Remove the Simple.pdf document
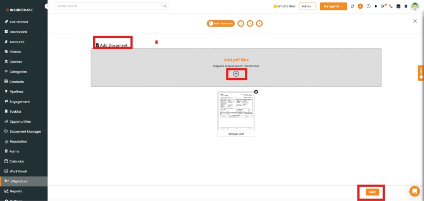 pos(256,92)
